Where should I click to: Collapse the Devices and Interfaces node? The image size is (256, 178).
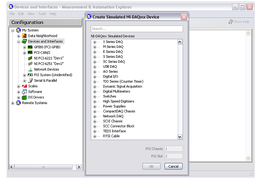pyautogui.click(x=19, y=42)
